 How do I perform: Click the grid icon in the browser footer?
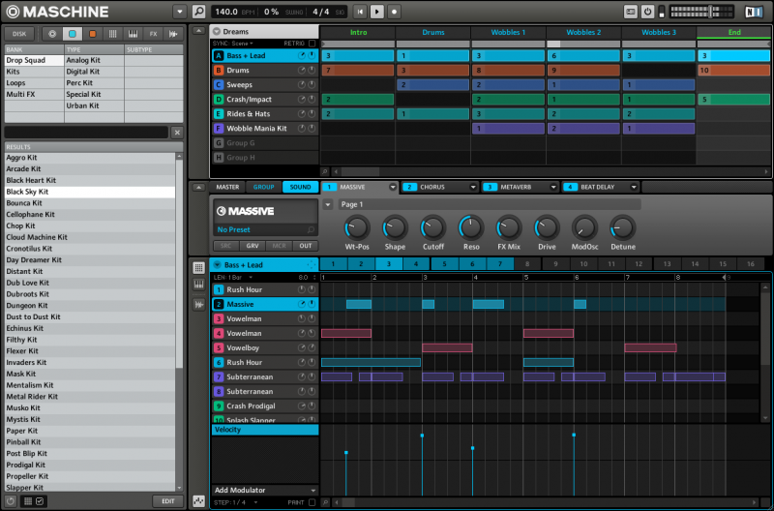pyautogui.click(x=28, y=501)
